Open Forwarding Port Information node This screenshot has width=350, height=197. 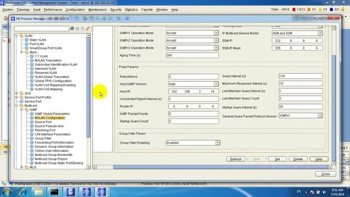[x=54, y=142]
